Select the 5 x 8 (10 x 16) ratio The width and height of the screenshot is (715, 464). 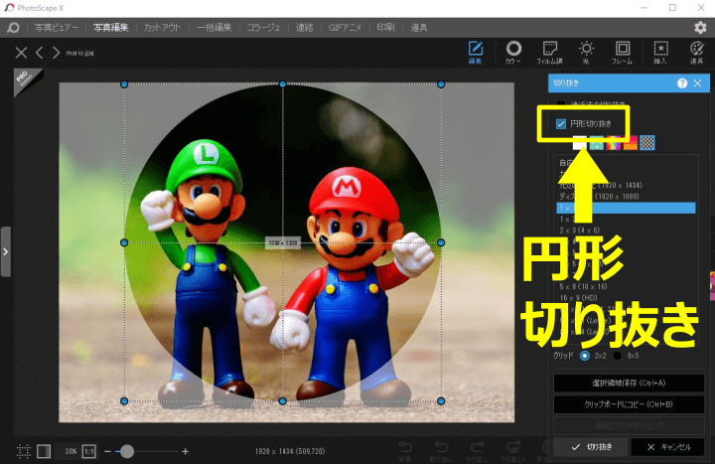click(x=626, y=286)
